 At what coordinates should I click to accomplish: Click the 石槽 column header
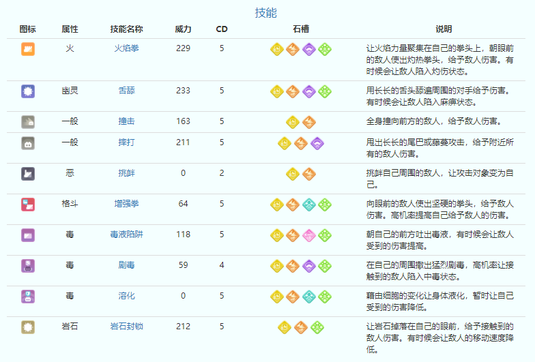(300, 29)
